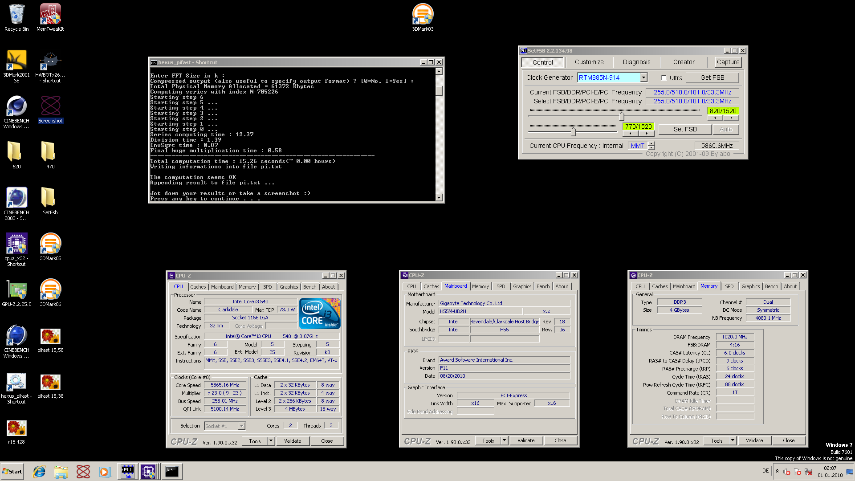Click the clock showing 02:07
The image size is (855, 481).
[x=830, y=468]
